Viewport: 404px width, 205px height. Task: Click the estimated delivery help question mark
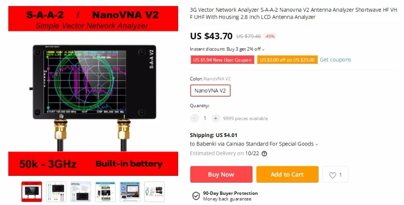pos(264,154)
